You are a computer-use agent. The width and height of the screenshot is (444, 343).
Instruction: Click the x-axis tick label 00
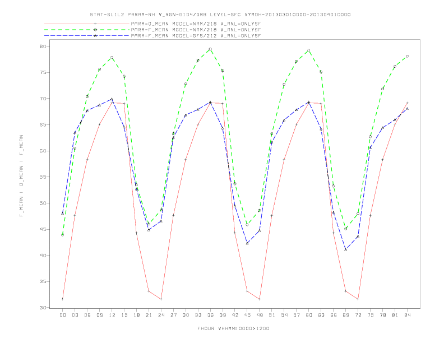pyautogui.click(x=63, y=315)
